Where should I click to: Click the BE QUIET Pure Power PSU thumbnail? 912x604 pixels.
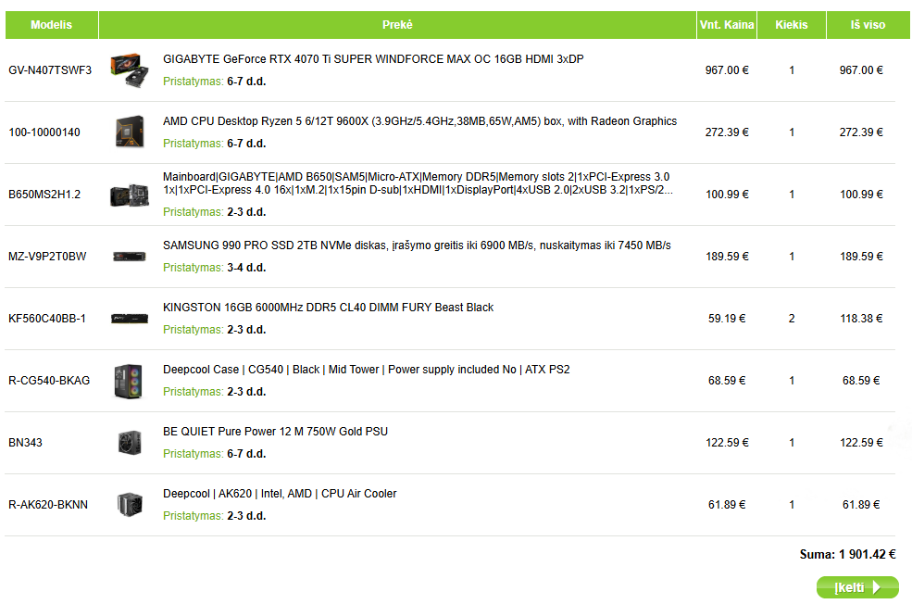tap(129, 443)
